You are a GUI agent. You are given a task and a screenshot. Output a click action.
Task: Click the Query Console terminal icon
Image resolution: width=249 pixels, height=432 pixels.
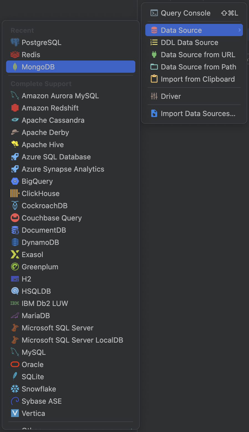[154, 13]
